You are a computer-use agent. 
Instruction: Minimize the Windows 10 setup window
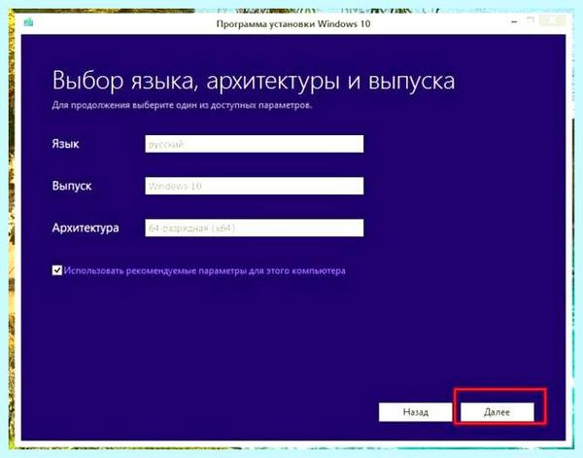click(514, 22)
